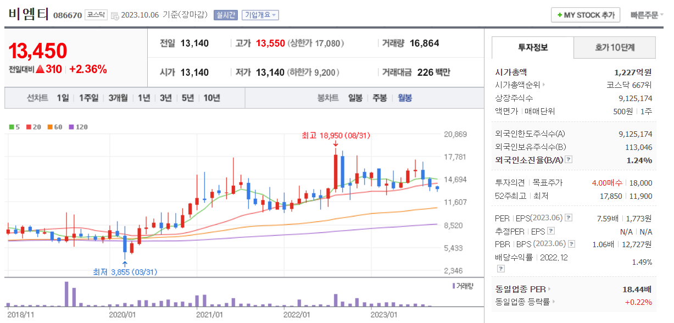674x323 pixels.
Task: Open help icon next to 추정PER EPS
Action: click(x=551, y=231)
